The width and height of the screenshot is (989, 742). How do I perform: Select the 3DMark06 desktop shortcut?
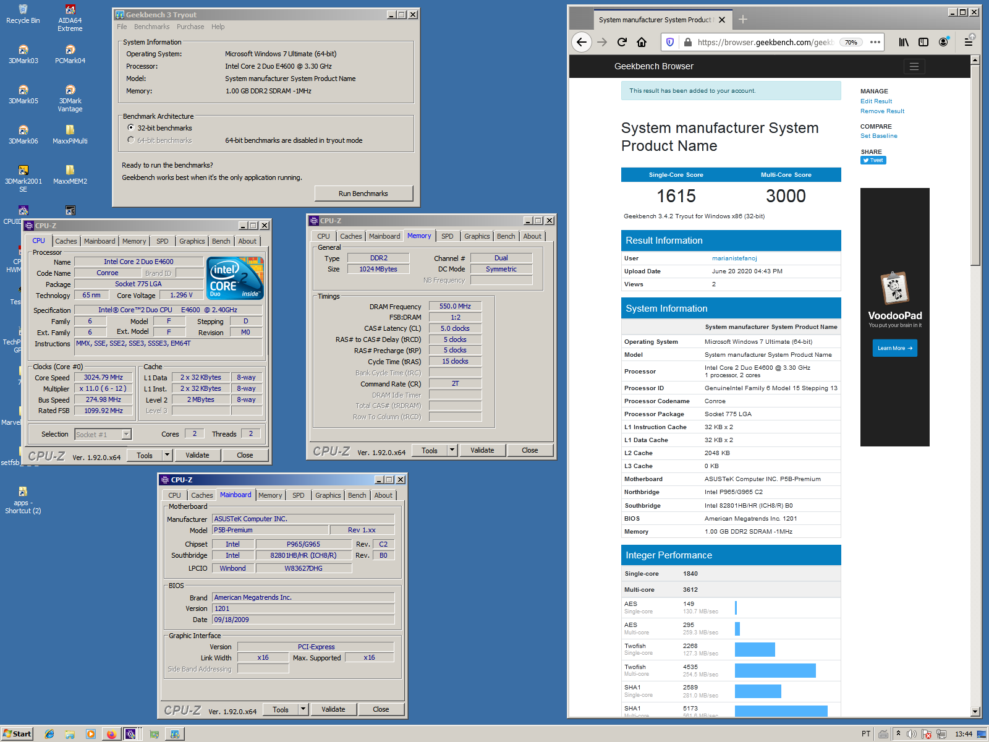(x=23, y=135)
